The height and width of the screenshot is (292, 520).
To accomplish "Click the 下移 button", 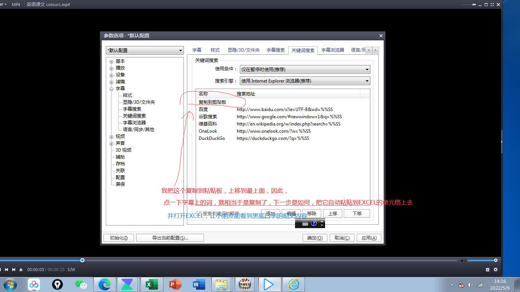I will click(357, 214).
